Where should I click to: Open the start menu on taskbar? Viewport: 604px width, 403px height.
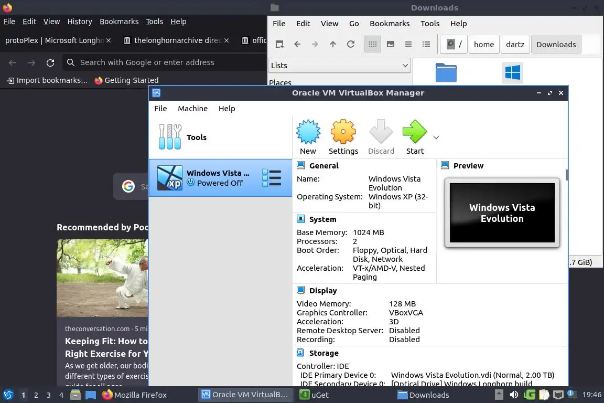(x=8, y=395)
